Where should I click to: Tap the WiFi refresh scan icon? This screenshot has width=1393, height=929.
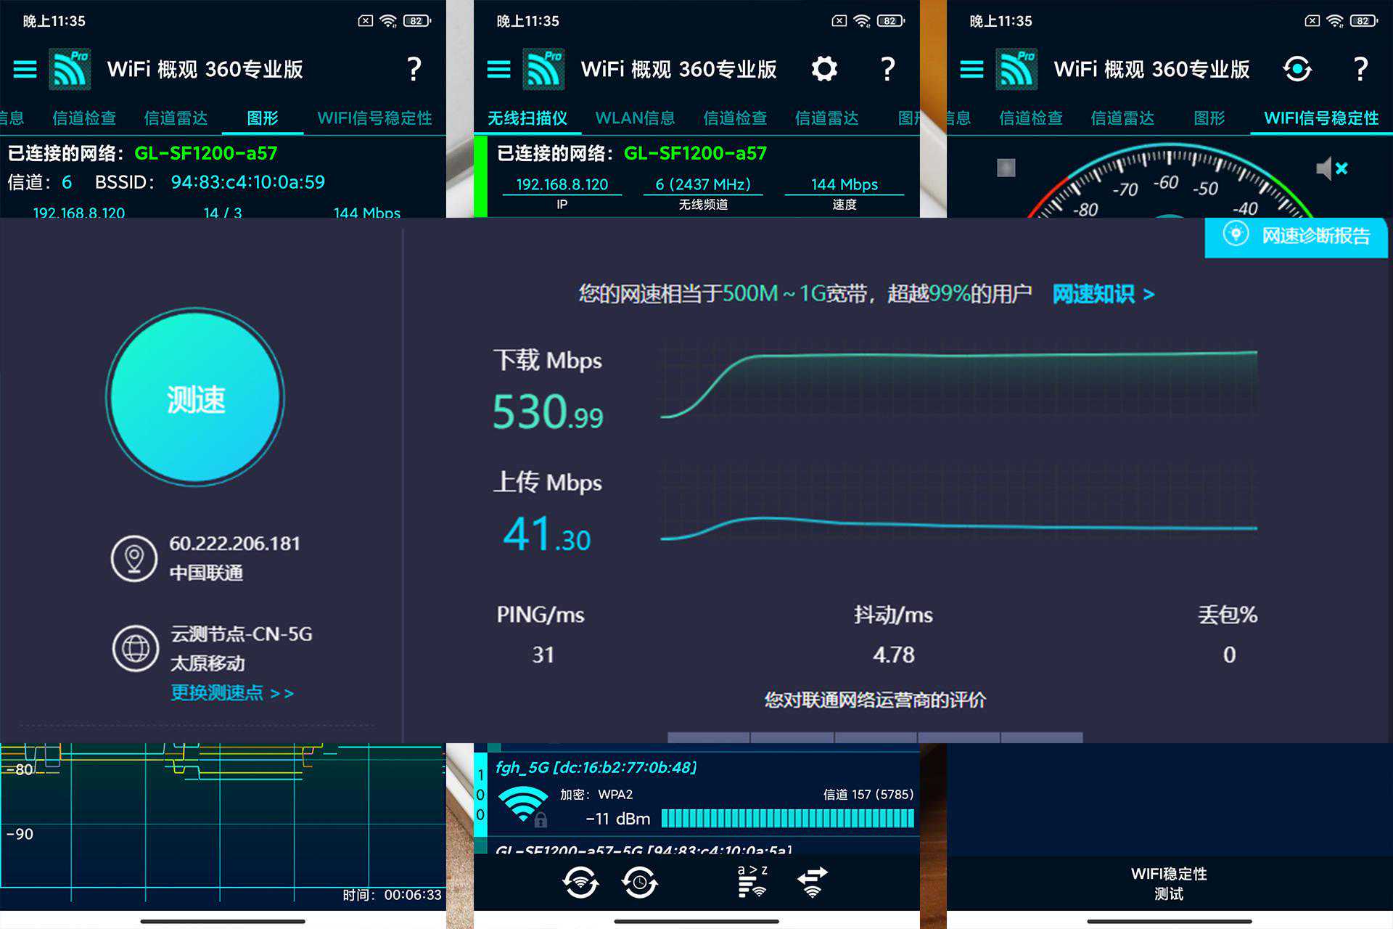(580, 883)
